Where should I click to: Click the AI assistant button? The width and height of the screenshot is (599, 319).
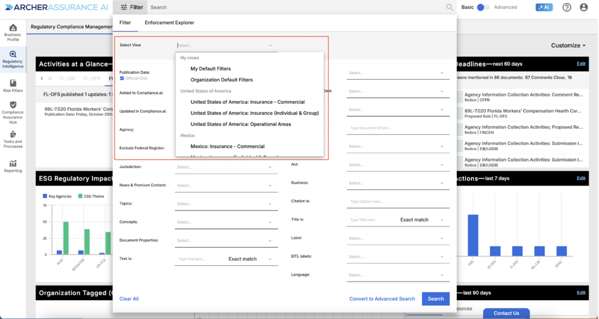(x=544, y=7)
